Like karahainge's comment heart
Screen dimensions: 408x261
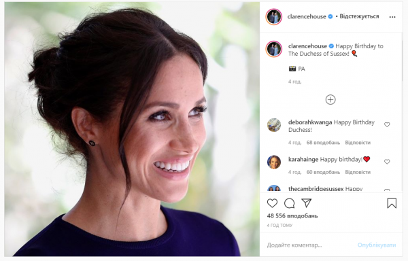coord(387,162)
